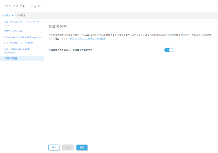Open ESET脆弱性とパッチ管理 section

tap(19, 43)
